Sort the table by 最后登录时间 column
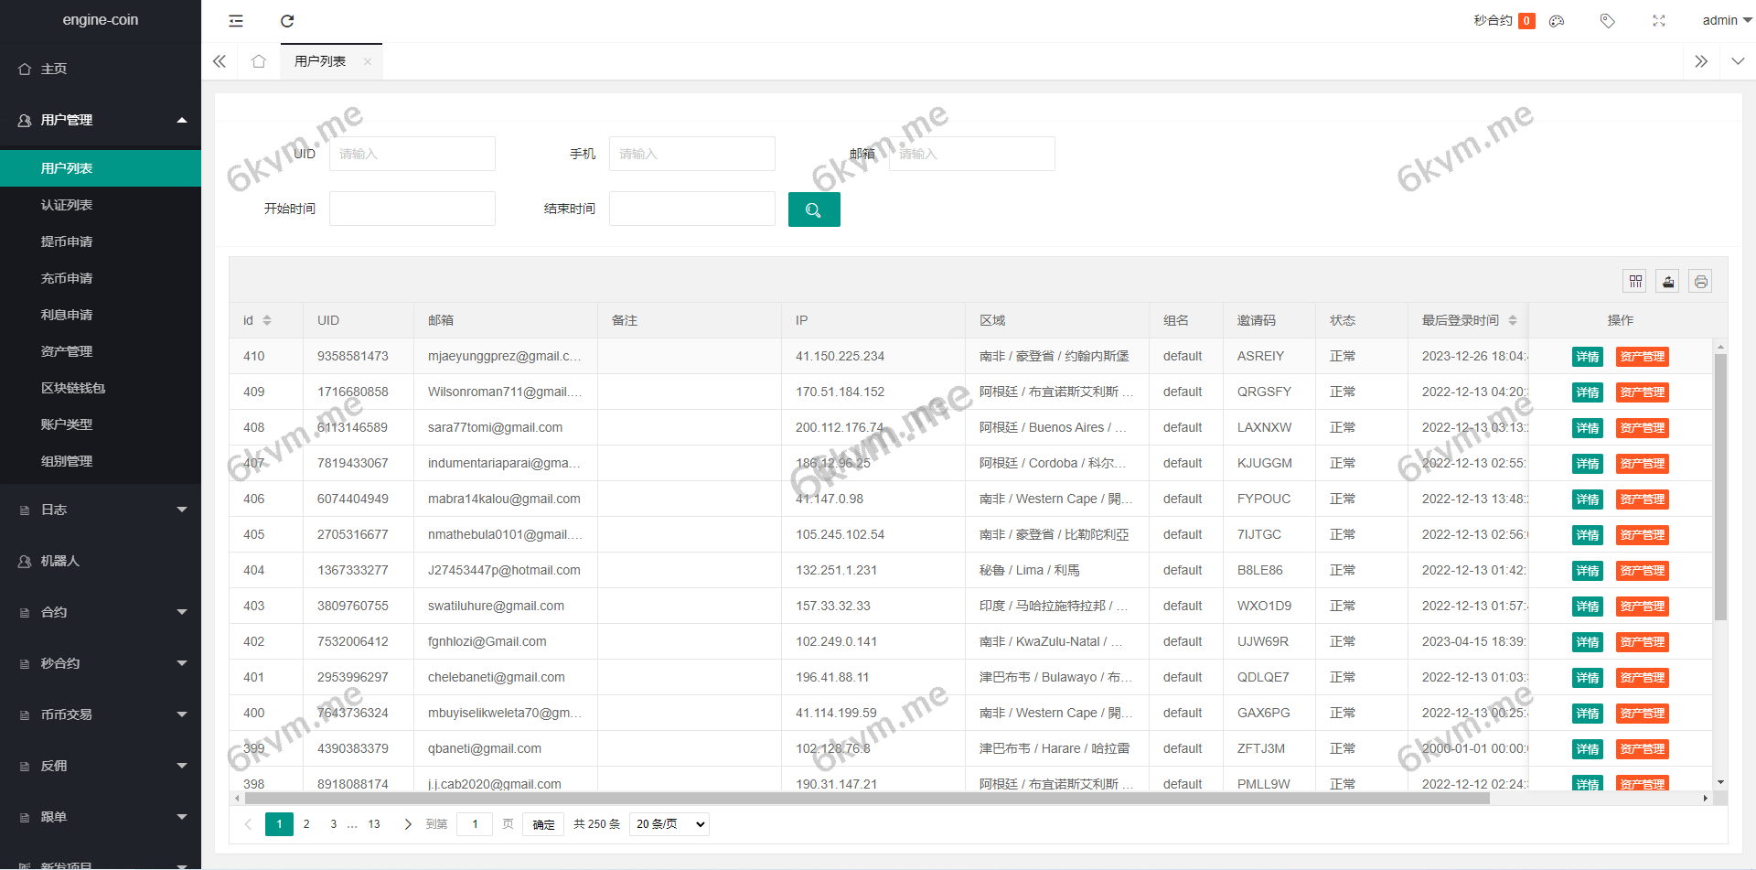Screen dimensions: 1756x870 (1514, 320)
